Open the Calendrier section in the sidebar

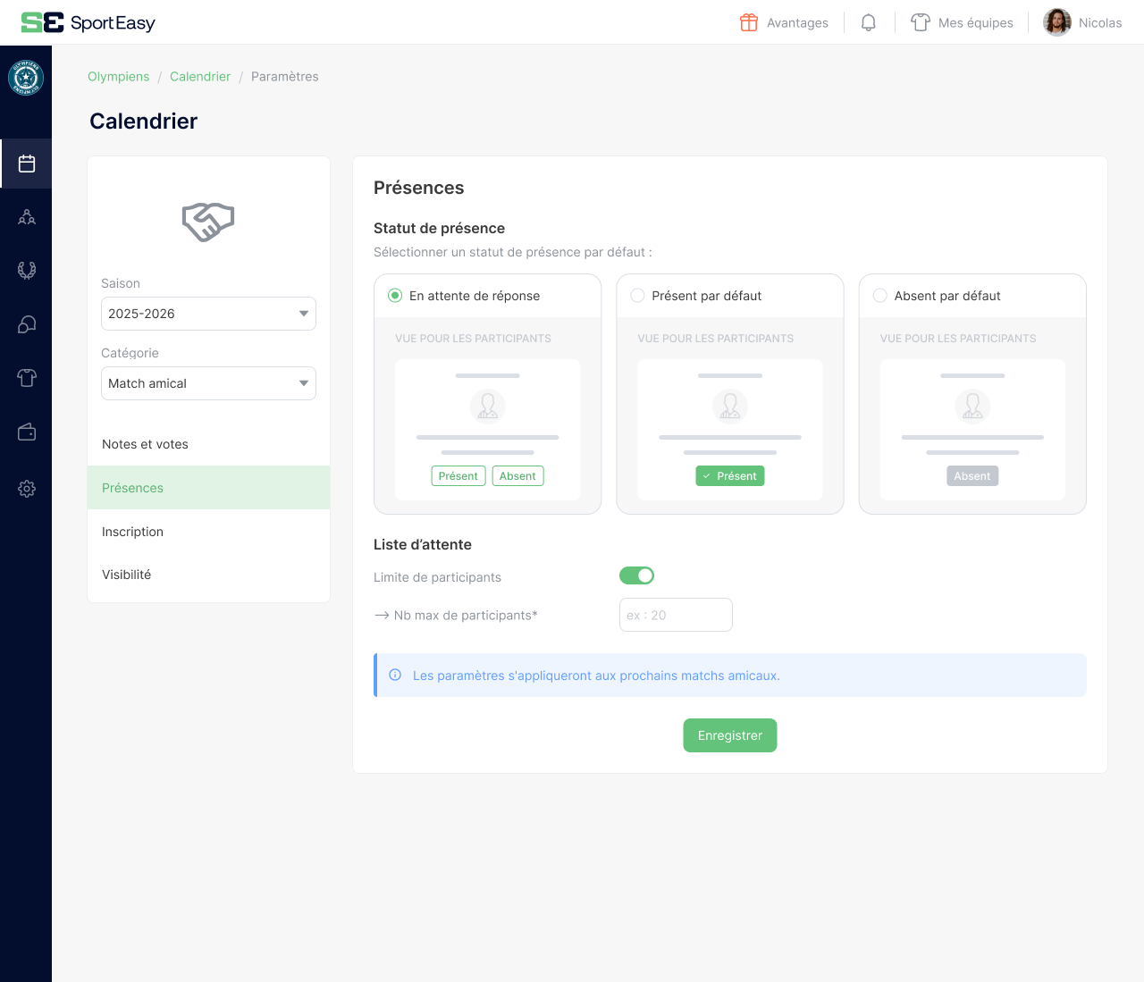tap(26, 164)
